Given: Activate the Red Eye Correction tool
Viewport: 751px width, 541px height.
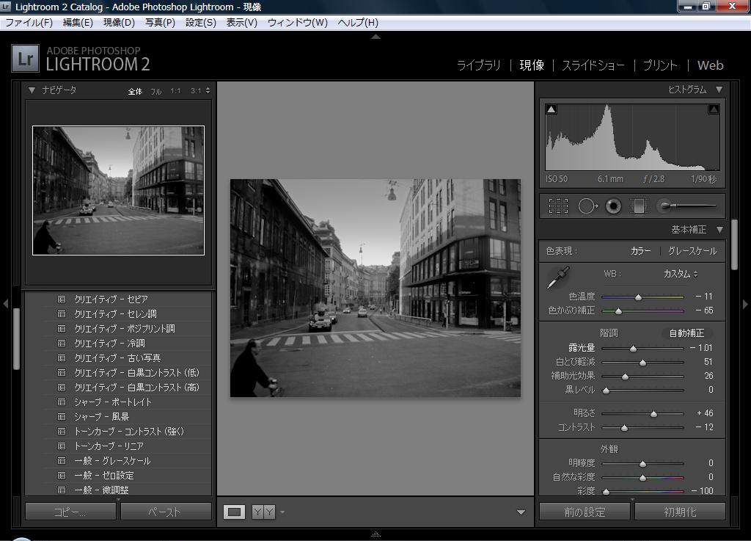Looking at the screenshot, I should pos(613,206).
